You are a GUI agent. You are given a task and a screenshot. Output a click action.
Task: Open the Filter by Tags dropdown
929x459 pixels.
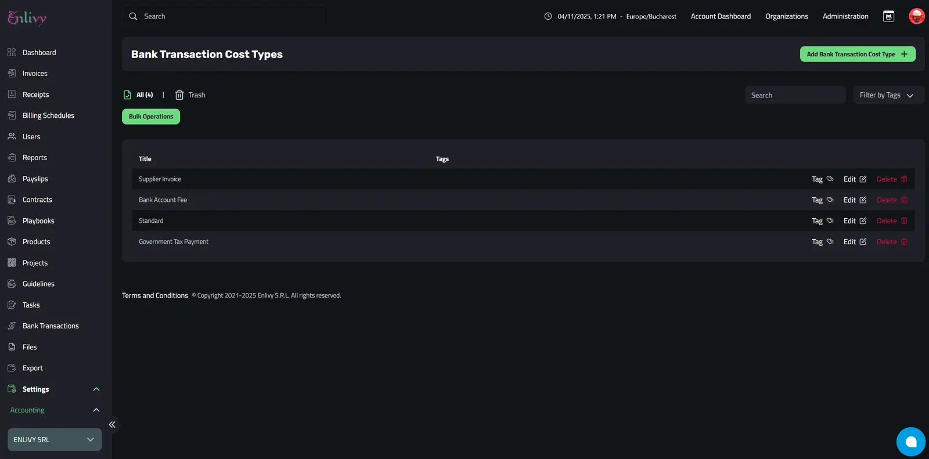click(888, 95)
